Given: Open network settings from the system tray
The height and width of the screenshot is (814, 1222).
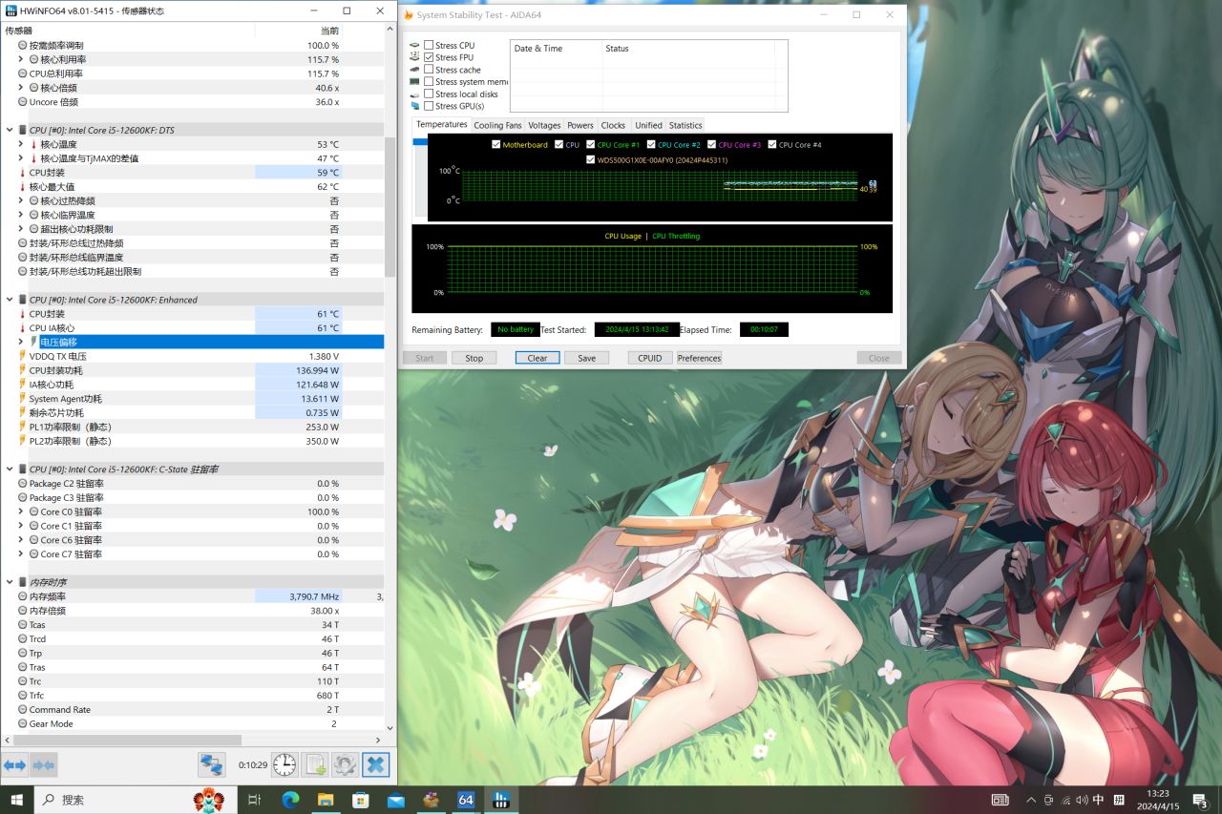Looking at the screenshot, I should tap(1065, 800).
